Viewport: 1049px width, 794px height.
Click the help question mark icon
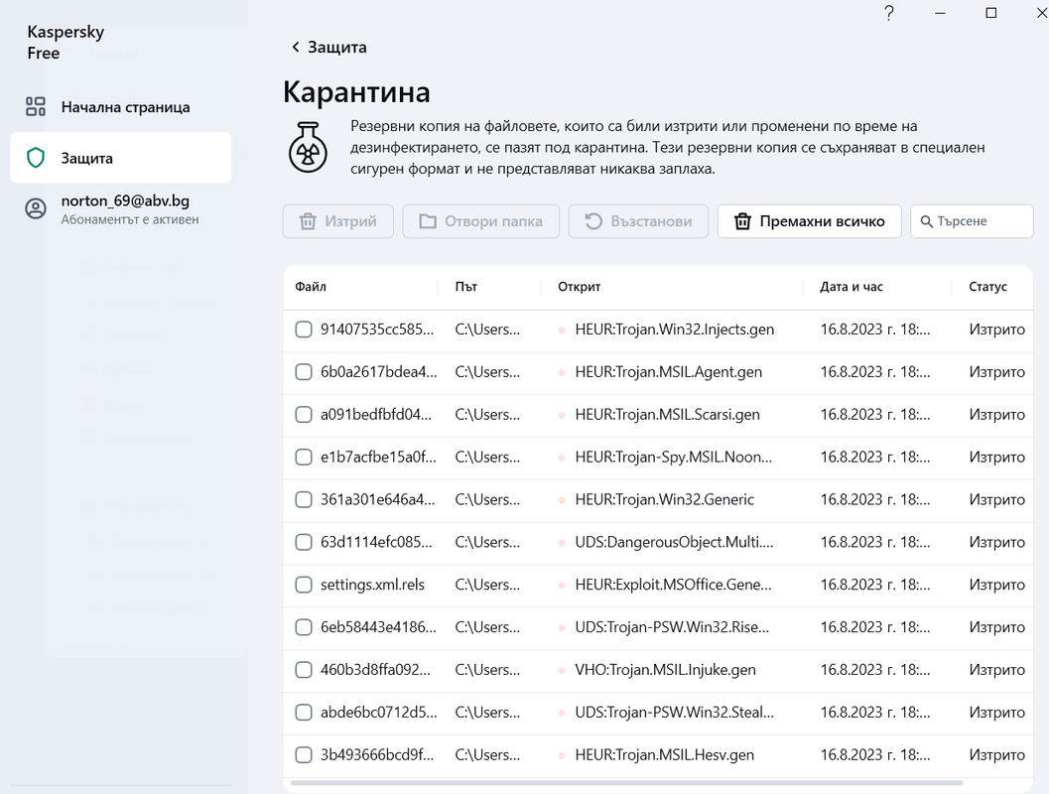pos(888,13)
